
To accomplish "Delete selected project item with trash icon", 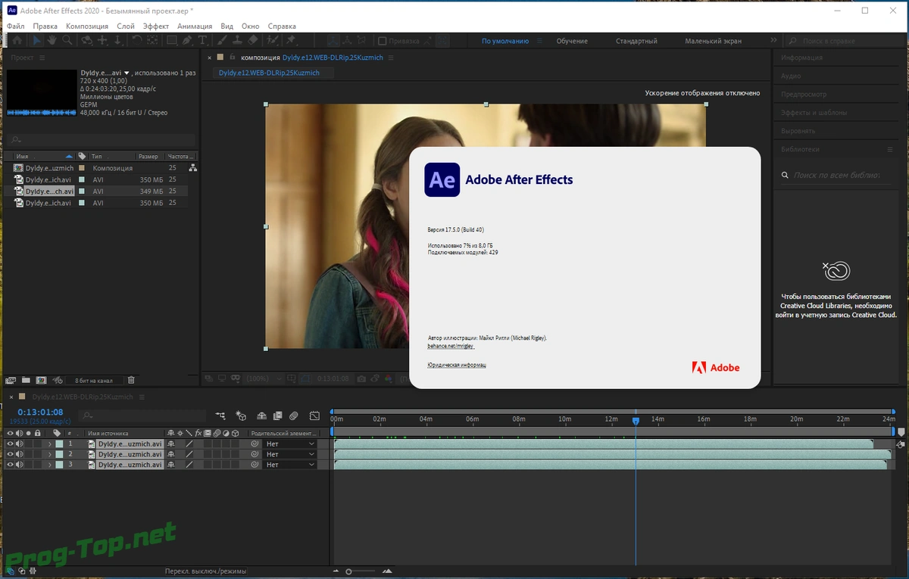I will point(131,380).
